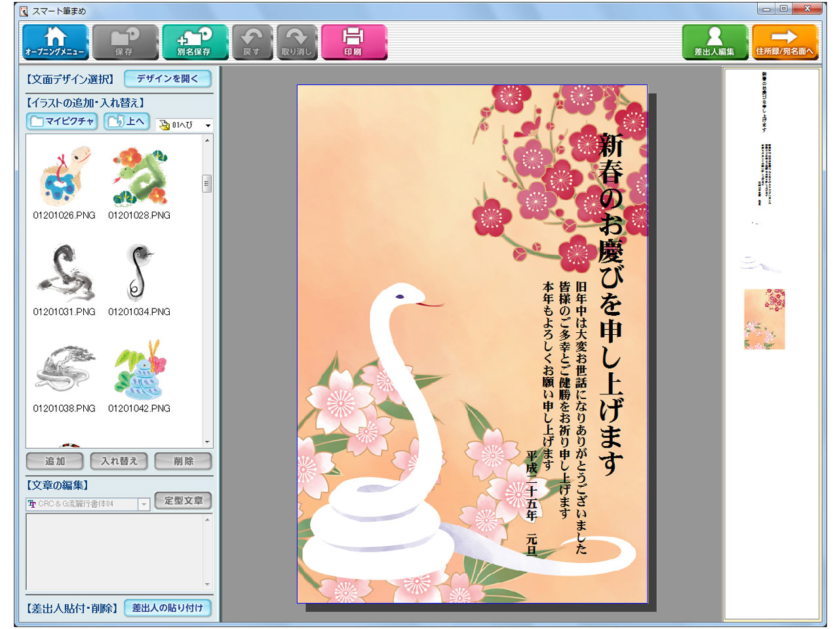The image size is (839, 629).
Task: Open the マイピクチャ folder icon
Action: 61,121
